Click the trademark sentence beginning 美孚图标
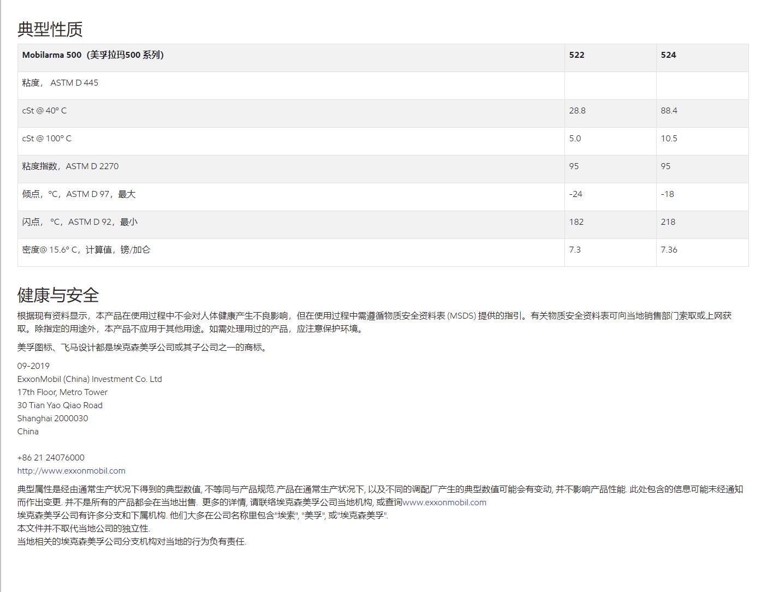The width and height of the screenshot is (761, 592). click(144, 348)
